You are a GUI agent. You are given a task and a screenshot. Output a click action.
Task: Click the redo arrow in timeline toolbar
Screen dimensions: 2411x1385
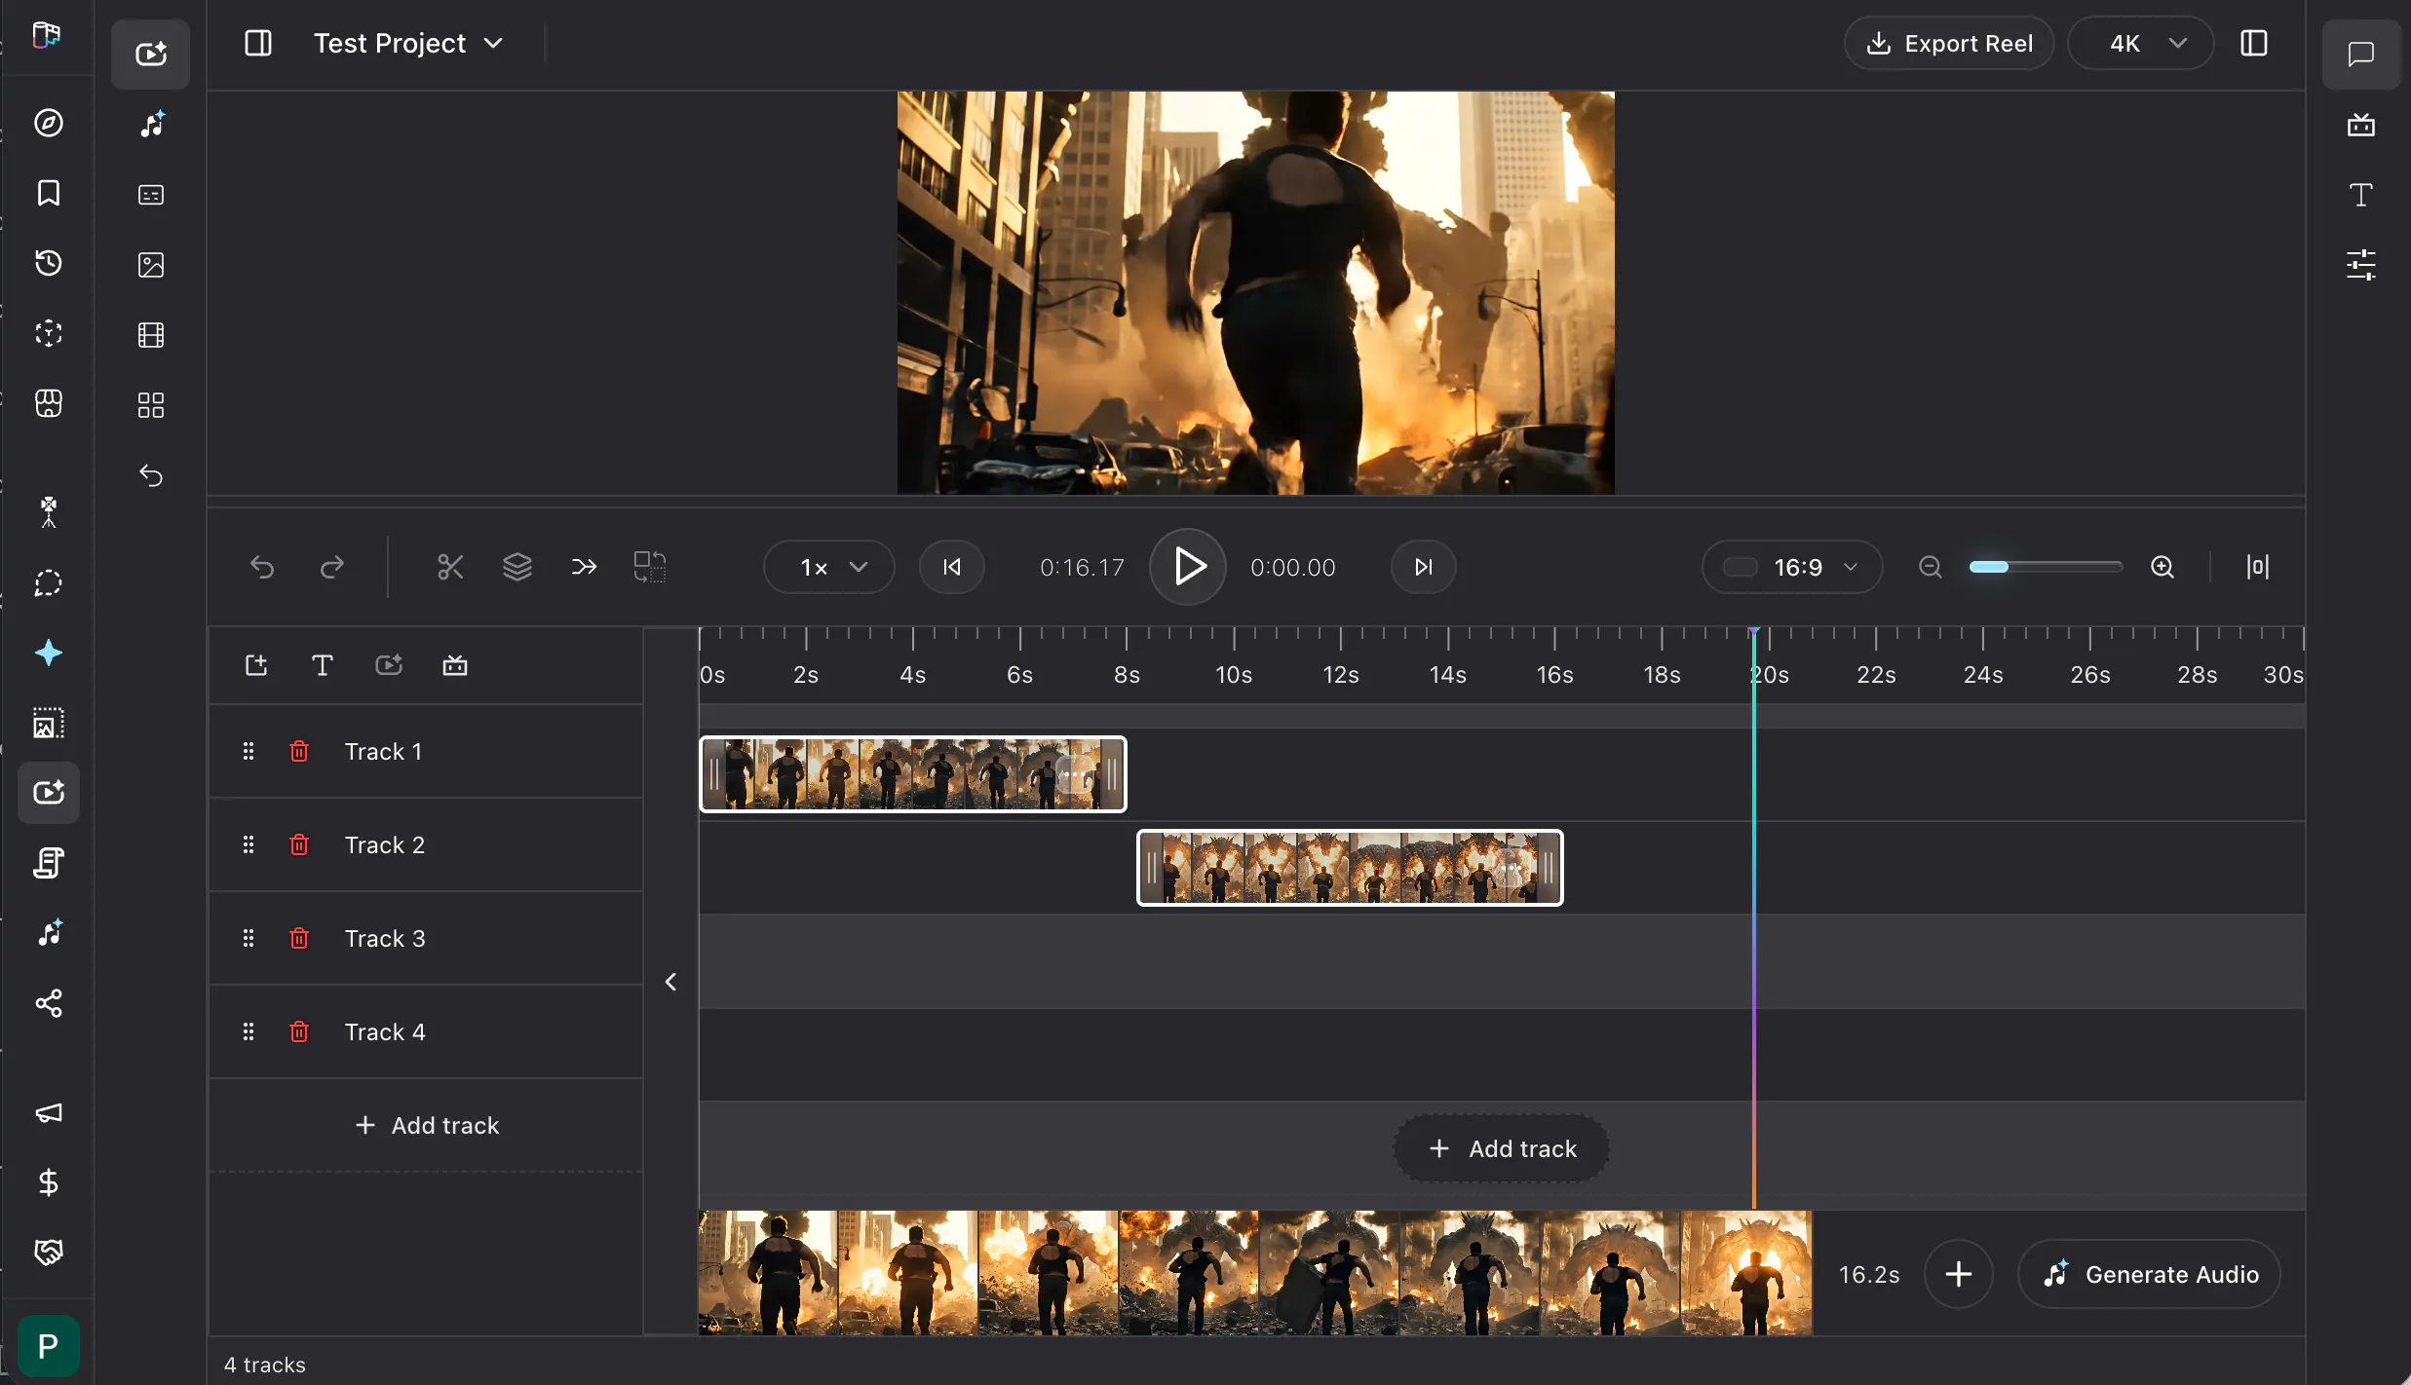pos(332,567)
